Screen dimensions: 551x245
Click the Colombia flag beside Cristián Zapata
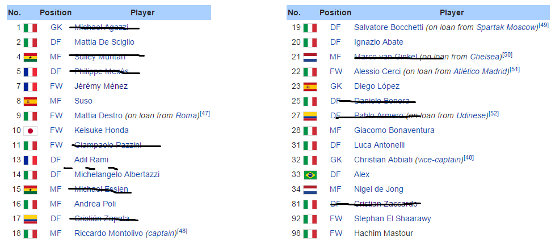click(30, 219)
